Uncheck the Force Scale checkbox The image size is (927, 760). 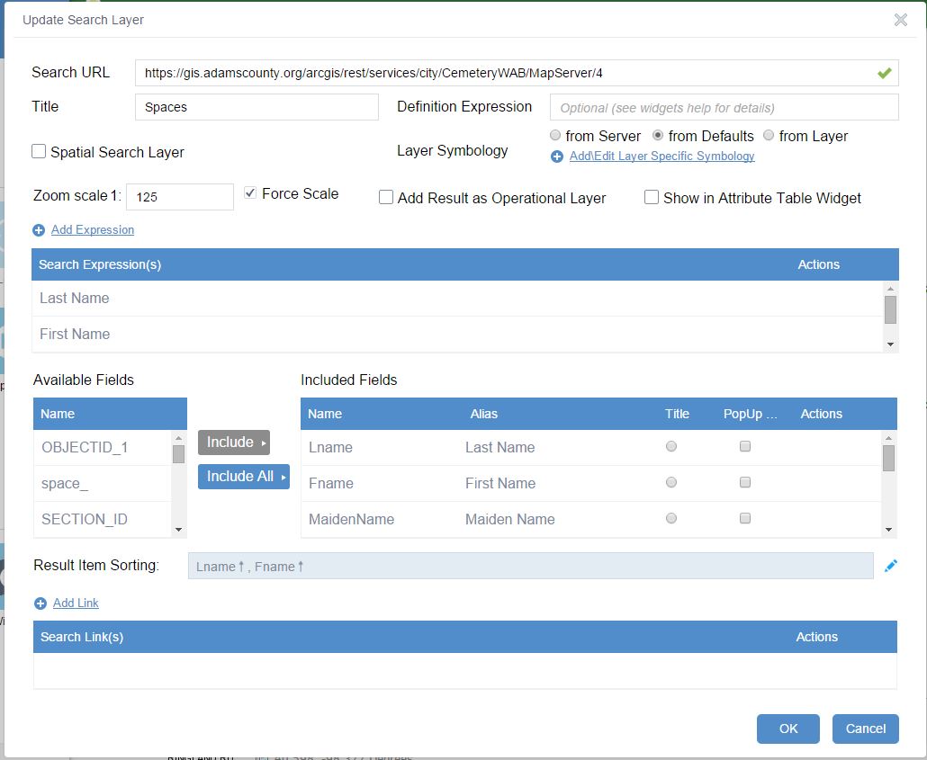(x=250, y=192)
